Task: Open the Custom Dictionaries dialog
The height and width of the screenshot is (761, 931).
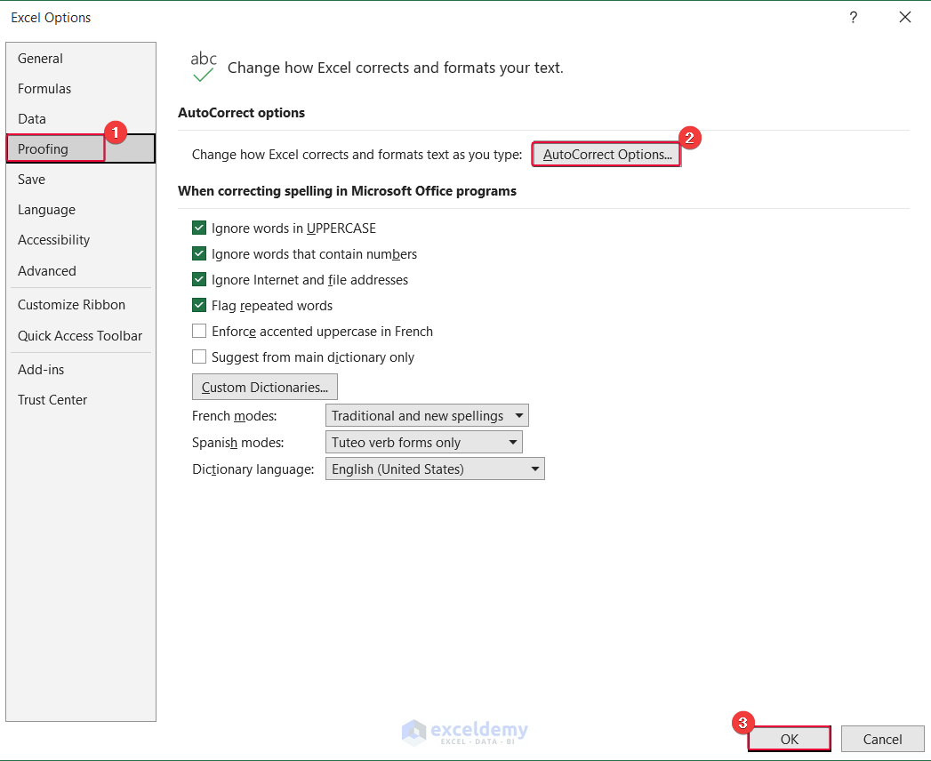Action: click(264, 387)
